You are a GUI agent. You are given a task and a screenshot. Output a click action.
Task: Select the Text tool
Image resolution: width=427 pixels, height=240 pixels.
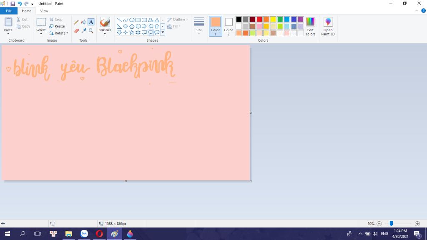(x=91, y=22)
